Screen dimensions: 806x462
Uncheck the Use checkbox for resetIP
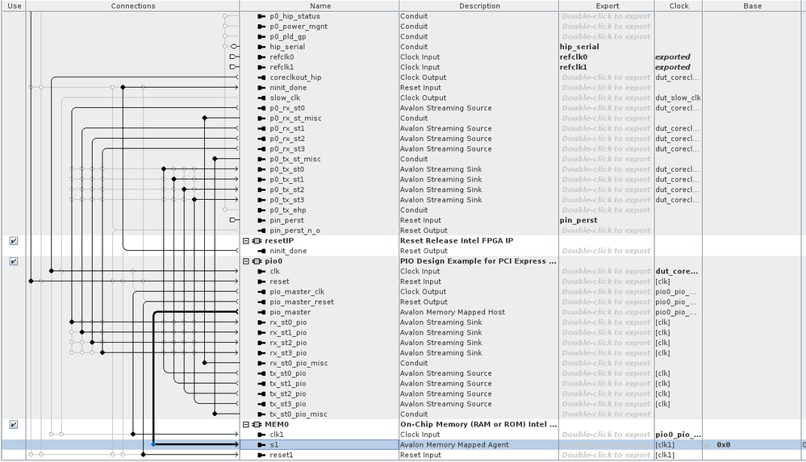(14, 240)
